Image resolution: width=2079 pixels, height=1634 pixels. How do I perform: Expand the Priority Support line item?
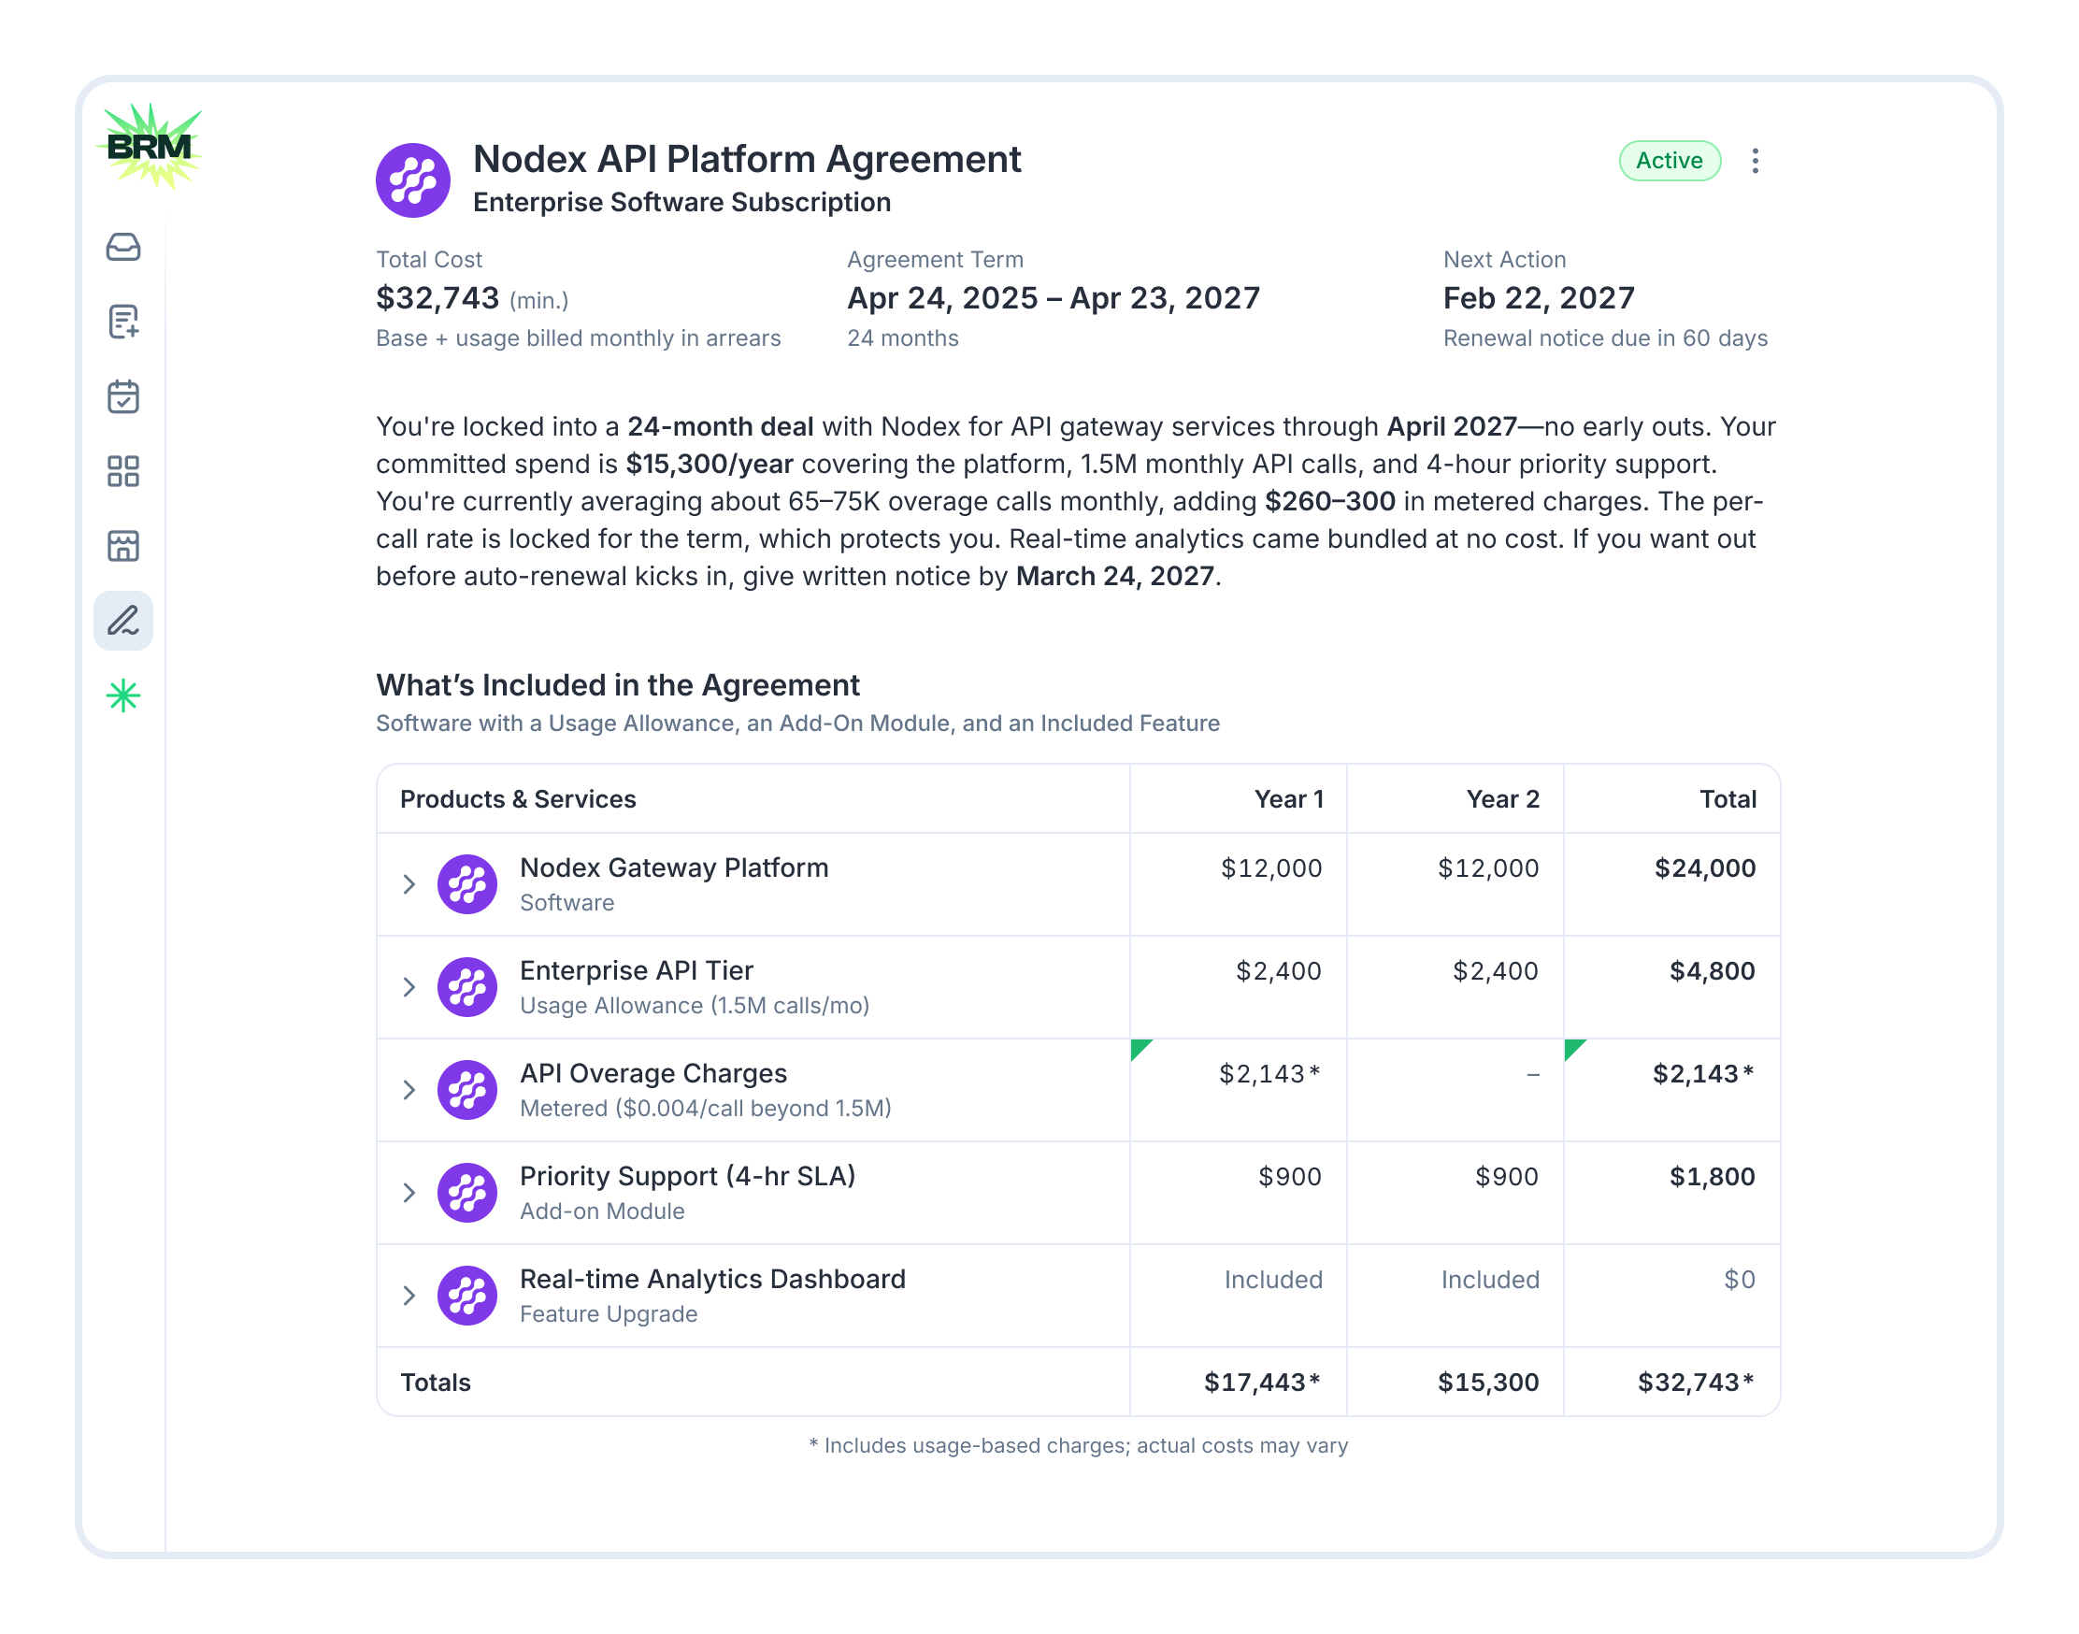click(x=409, y=1192)
